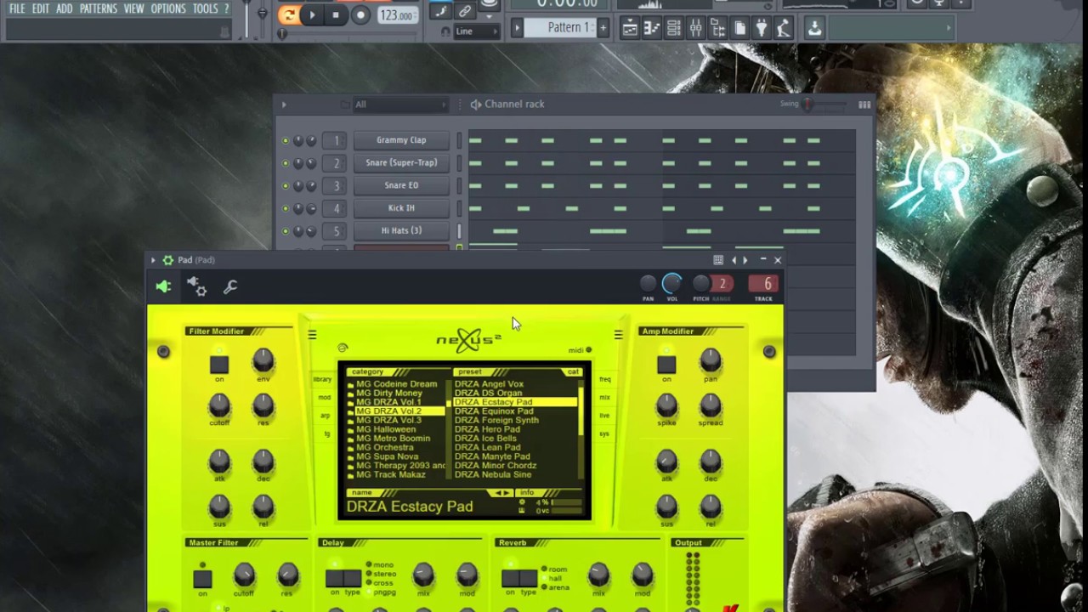Mute the Hi Hats (3) channel
This screenshot has width=1088, height=612.
point(285,231)
